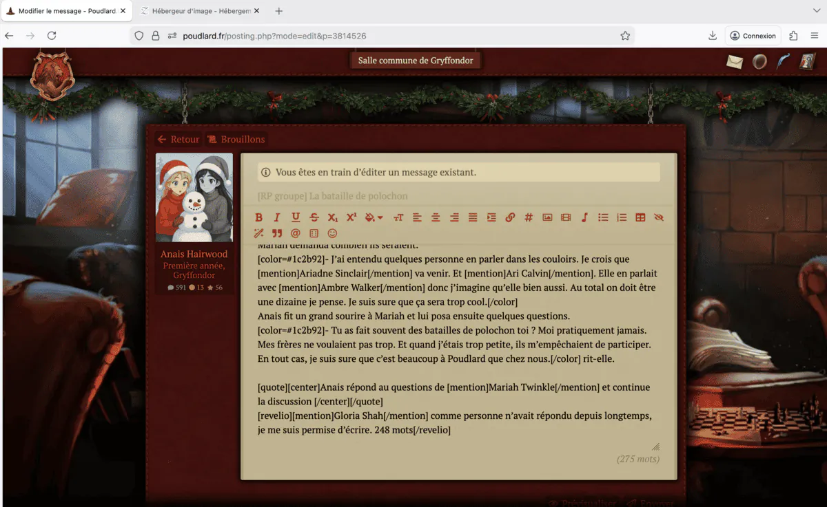Open the browser extensions icon

pyautogui.click(x=793, y=36)
